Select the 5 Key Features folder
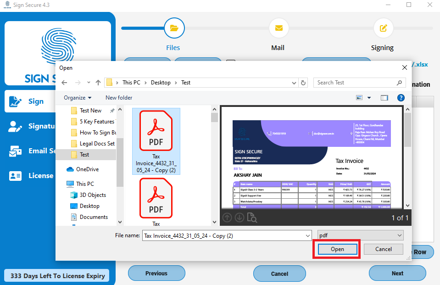440x285 pixels. (94, 122)
